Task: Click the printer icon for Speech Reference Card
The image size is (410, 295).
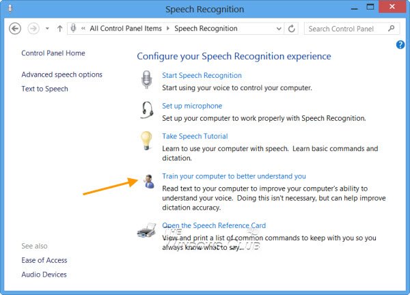Action: pos(147,230)
